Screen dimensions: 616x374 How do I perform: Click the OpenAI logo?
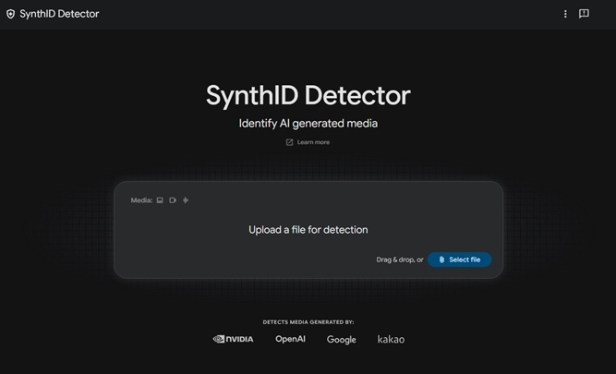click(290, 339)
